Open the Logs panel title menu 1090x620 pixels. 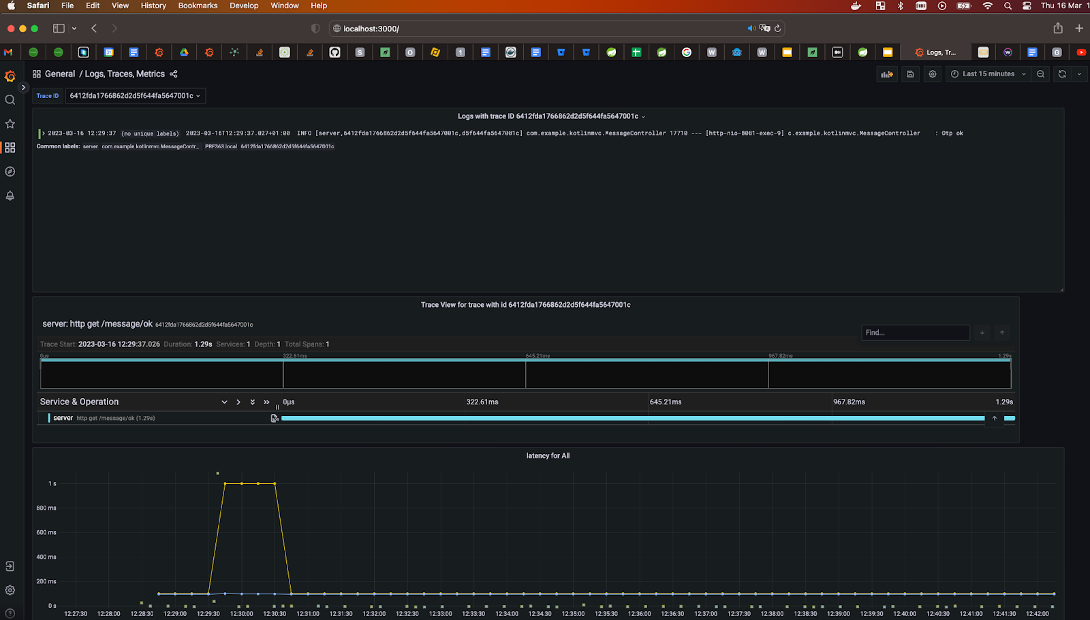pyautogui.click(x=551, y=116)
